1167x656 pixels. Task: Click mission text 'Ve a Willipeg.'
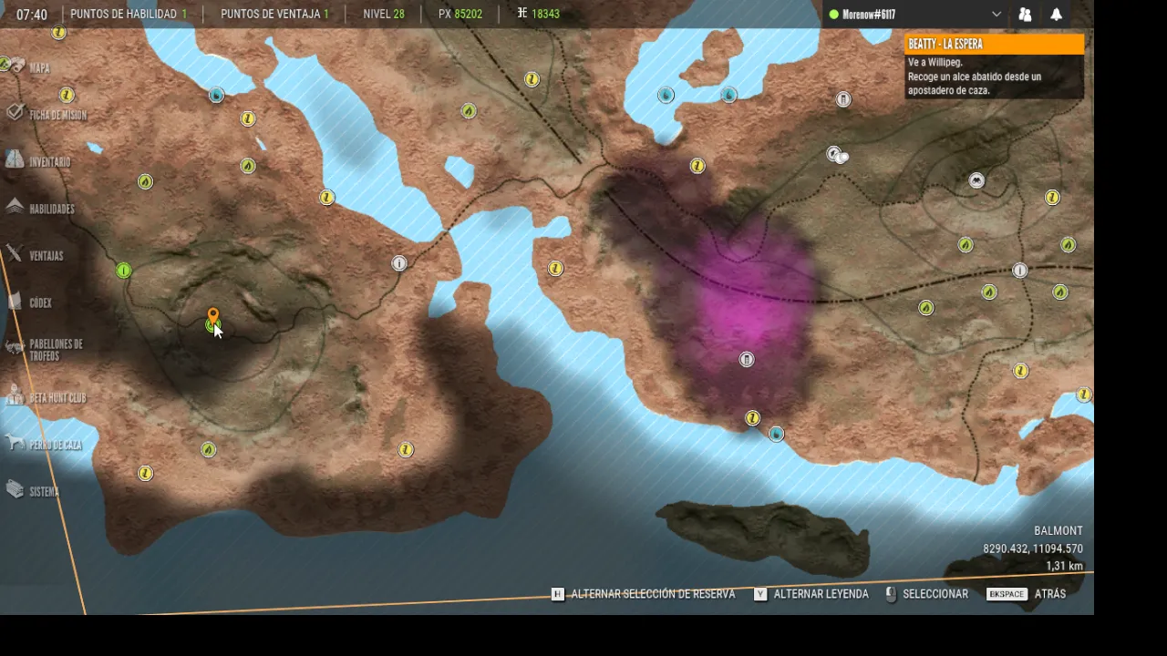(935, 63)
